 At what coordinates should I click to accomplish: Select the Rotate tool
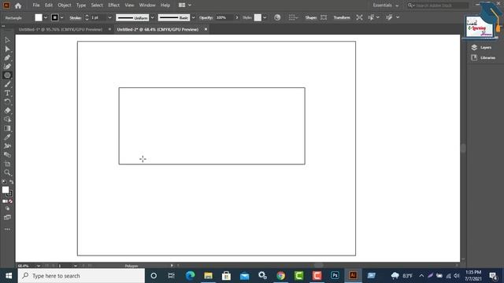(x=7, y=101)
